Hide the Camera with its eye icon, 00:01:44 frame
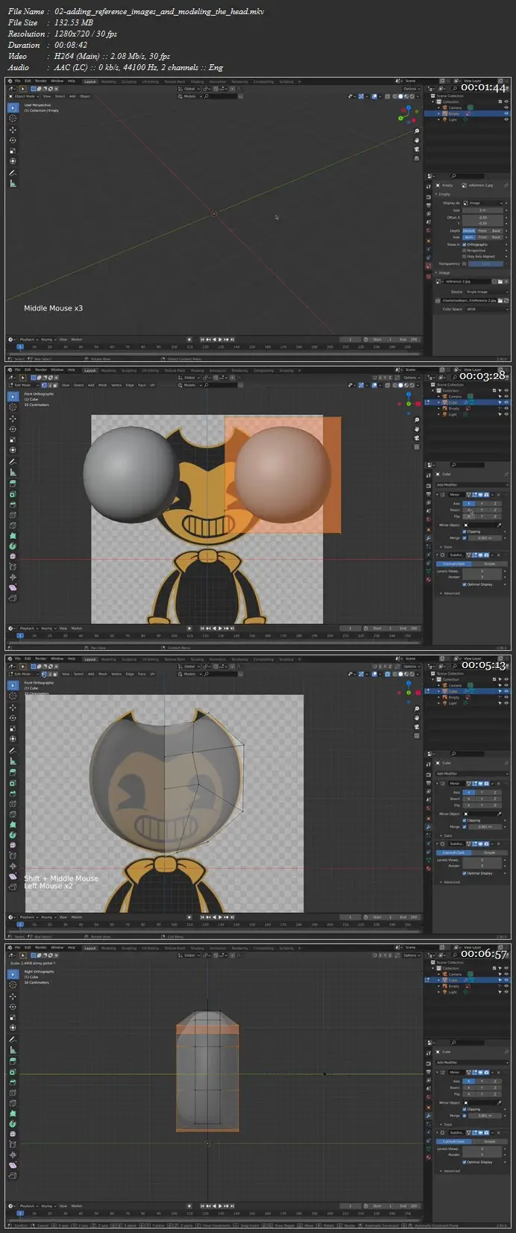516x1233 pixels. [506, 107]
